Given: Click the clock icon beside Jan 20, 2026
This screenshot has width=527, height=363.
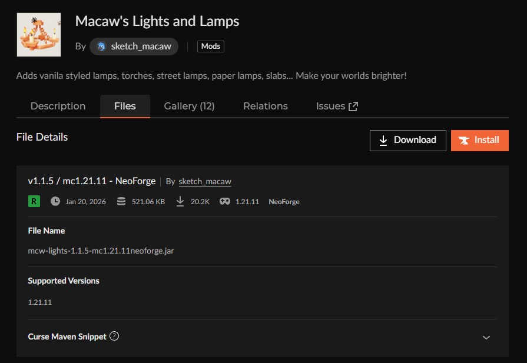Looking at the screenshot, I should (55, 201).
